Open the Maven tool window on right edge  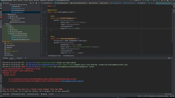click(174, 5)
